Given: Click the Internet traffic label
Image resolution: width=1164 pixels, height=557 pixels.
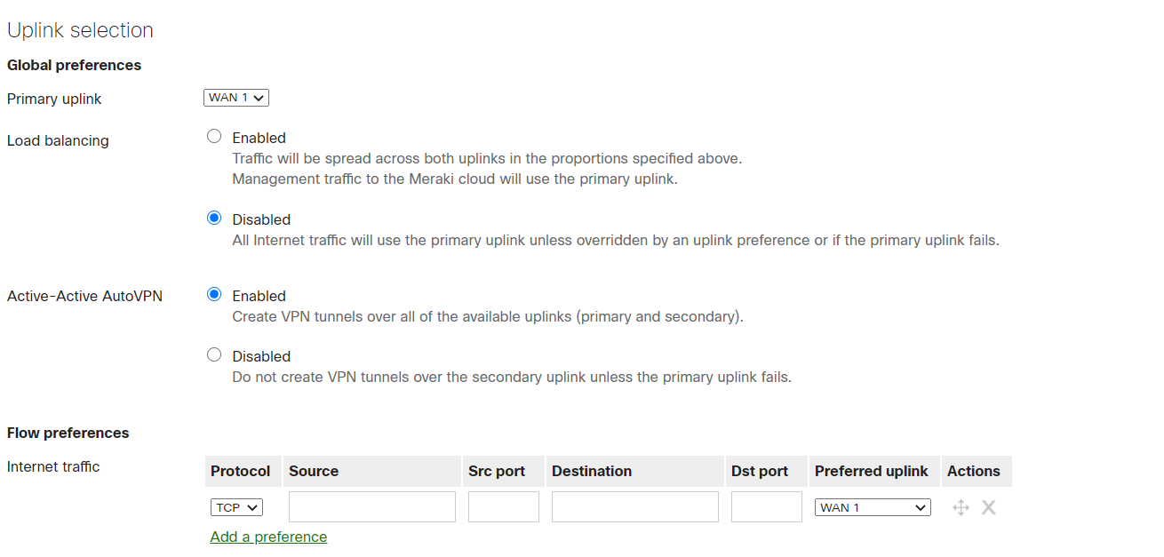Looking at the screenshot, I should tap(52, 465).
